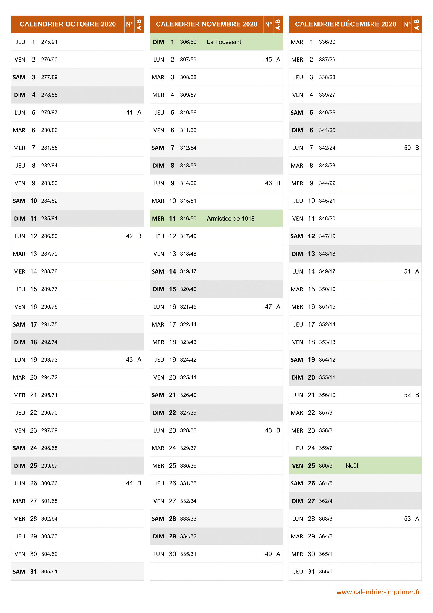Select the Calendrier Octobre 2020 header

click(x=68, y=24)
